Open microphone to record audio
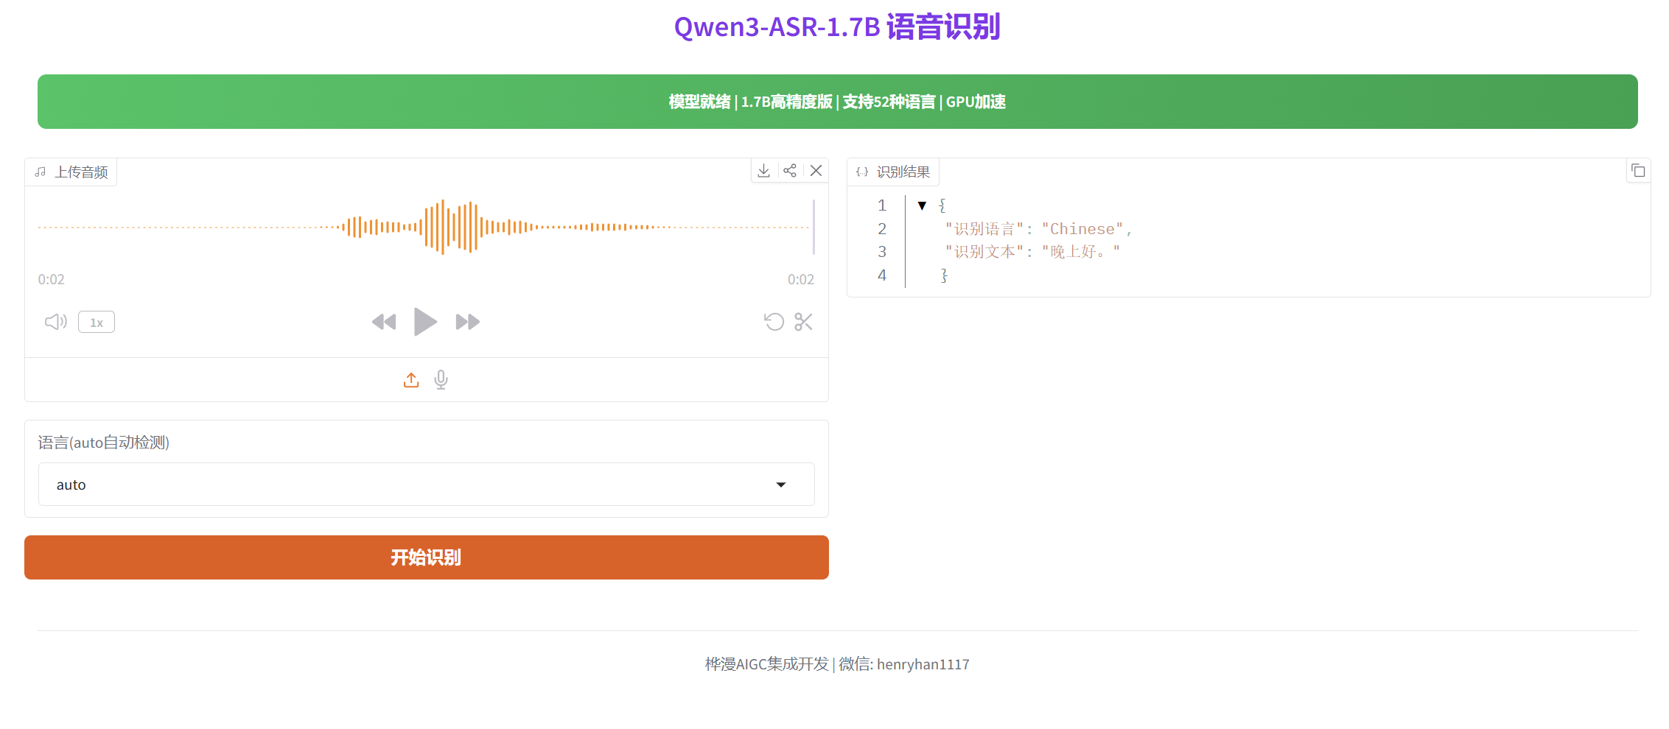Image resolution: width=1669 pixels, height=729 pixels. [x=441, y=379]
